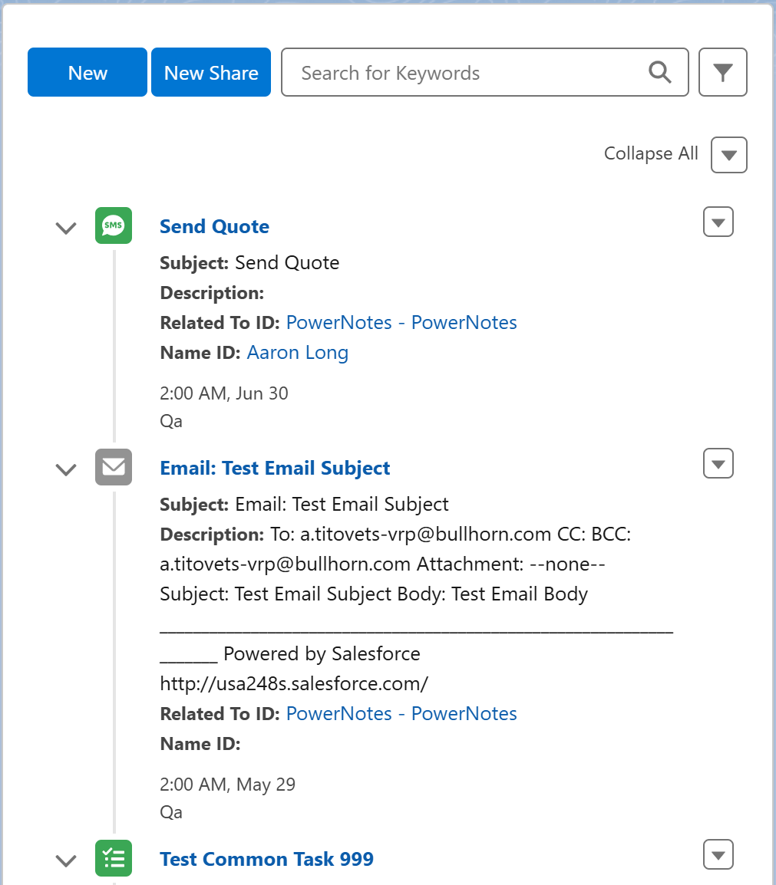Click into Search for Keywords field
Viewport: 776px width, 885px height.
pos(485,72)
